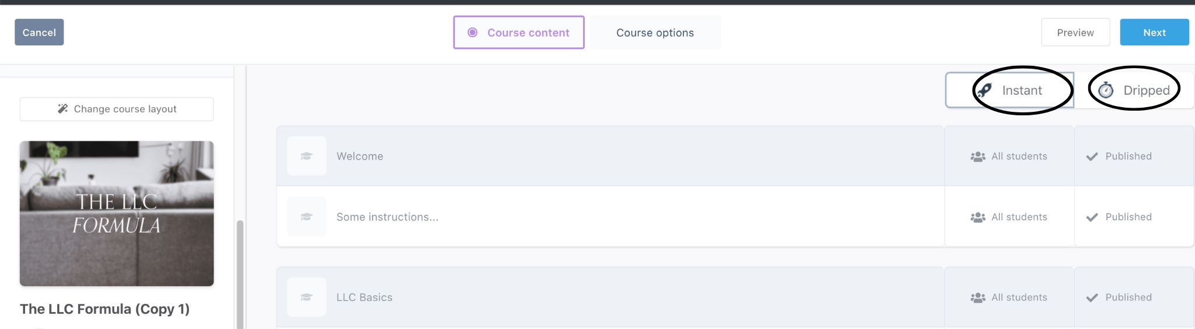Screen dimensions: 1195x329
Task: Select the Course content tab
Action: coord(519,33)
